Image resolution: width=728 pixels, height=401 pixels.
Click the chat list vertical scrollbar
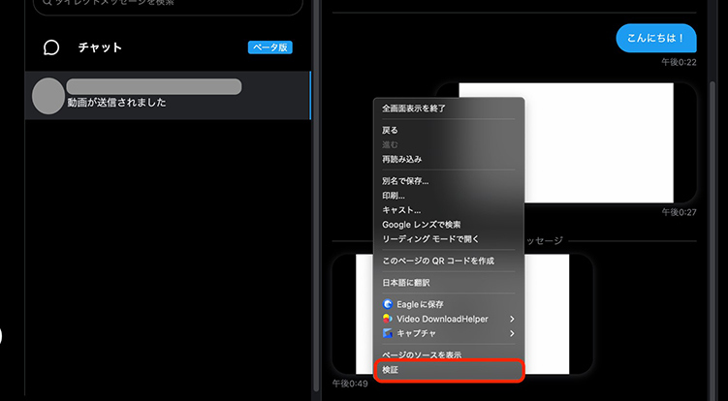(x=317, y=195)
